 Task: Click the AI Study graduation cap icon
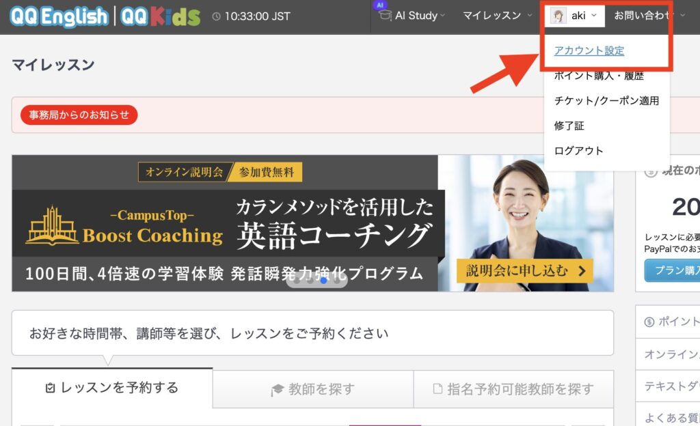pos(385,15)
